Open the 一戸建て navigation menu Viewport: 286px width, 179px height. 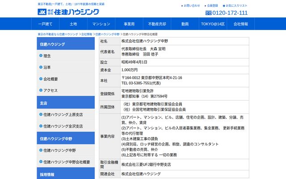(x=45, y=24)
